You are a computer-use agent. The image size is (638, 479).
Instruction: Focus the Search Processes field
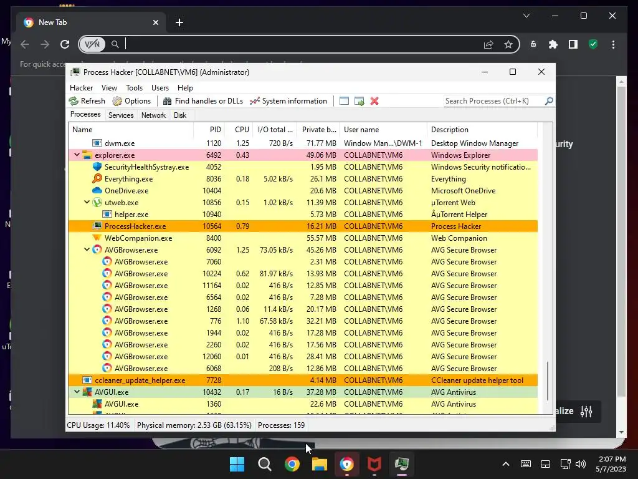pos(494,101)
